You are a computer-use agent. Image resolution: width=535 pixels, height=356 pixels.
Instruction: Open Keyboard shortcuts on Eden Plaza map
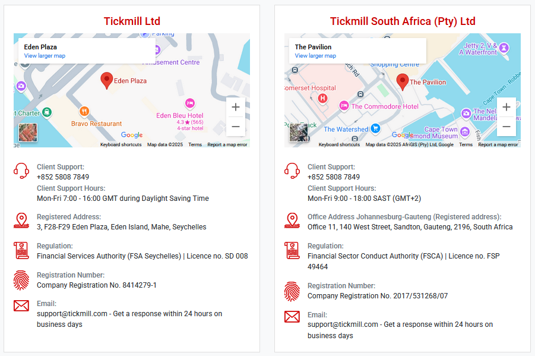click(121, 144)
